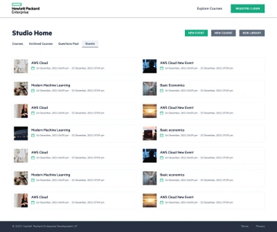Click the Register / Login button
Image resolution: width=277 pixels, height=232 pixels.
247,8
